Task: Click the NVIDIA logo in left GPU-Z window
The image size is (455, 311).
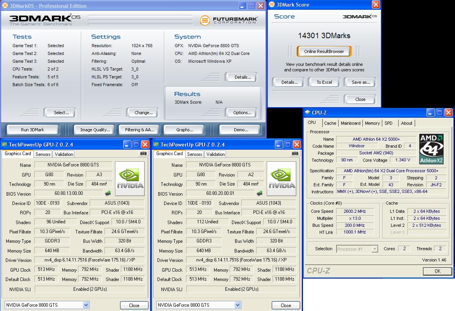Action: tap(130, 179)
